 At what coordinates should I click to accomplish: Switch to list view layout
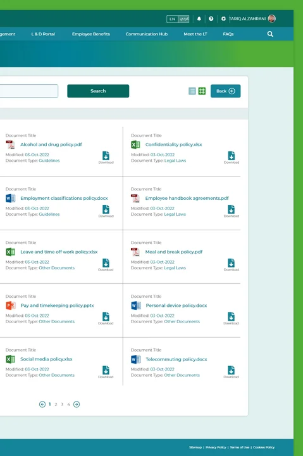coord(192,91)
